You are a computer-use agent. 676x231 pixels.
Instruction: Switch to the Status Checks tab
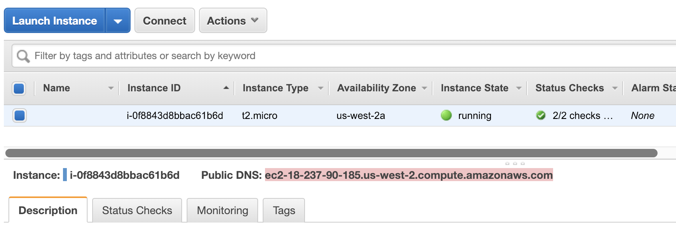pyautogui.click(x=137, y=210)
